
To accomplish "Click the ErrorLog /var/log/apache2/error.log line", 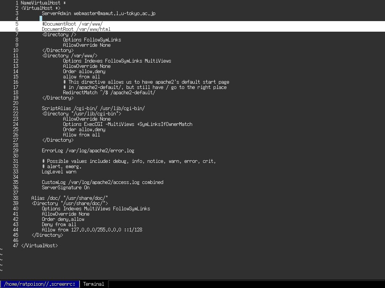I will [x=88, y=151].
